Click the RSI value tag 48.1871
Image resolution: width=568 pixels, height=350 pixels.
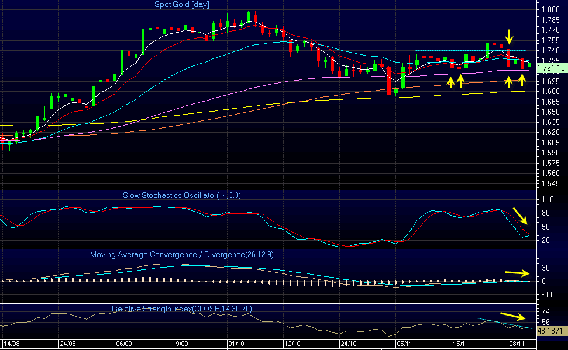click(x=550, y=330)
